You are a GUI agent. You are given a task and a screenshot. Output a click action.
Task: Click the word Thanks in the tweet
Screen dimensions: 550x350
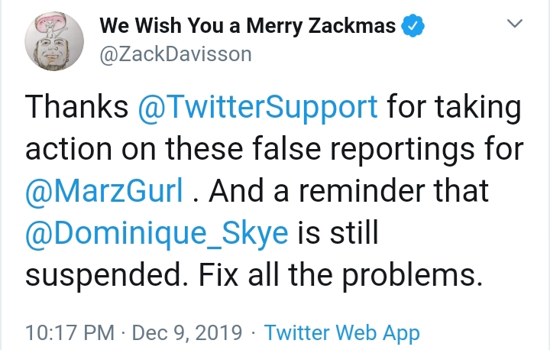click(x=77, y=106)
